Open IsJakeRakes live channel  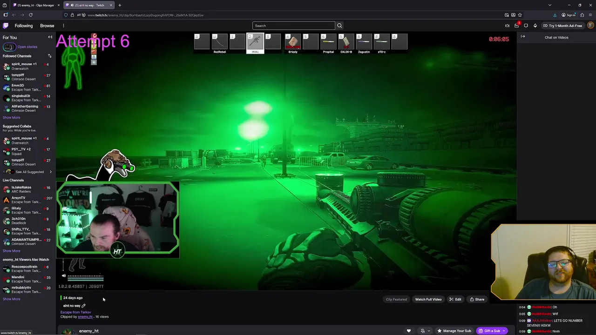28,189
